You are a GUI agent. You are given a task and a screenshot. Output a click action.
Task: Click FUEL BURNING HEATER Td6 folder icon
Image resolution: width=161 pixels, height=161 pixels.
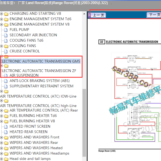(x=6, y=116)
